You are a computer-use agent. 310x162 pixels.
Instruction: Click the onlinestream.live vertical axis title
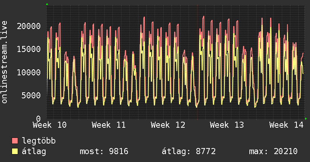pos(5,62)
